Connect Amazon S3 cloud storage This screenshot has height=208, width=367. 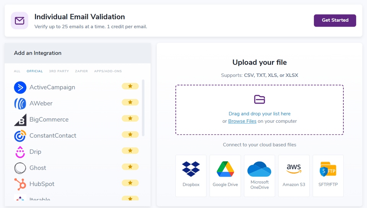(x=294, y=176)
